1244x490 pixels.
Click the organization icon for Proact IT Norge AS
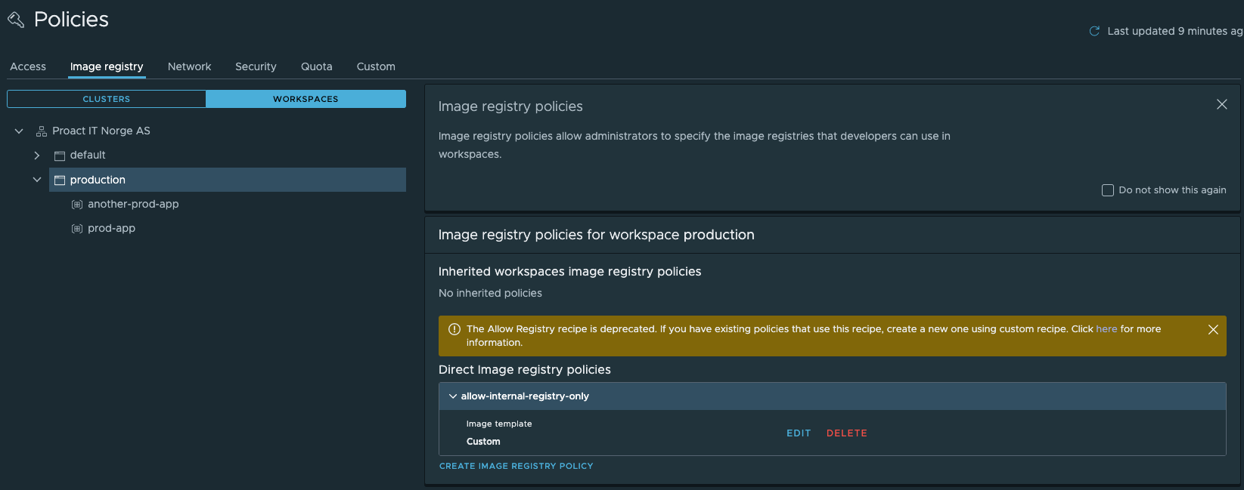(x=42, y=131)
